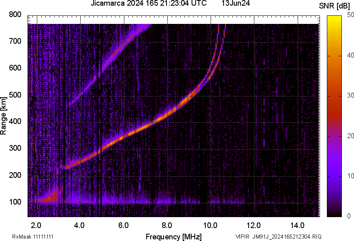Click the 700 range tick label
This screenshot has width=354, height=241.
point(15,41)
